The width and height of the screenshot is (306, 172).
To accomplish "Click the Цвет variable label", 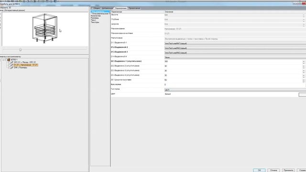I will coord(113,94).
